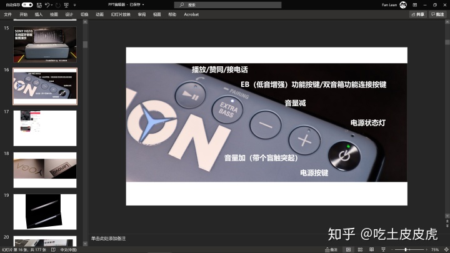Click the thumbnail panel scrollbar handle
This screenshot has width=450, height=253.
click(x=85, y=44)
